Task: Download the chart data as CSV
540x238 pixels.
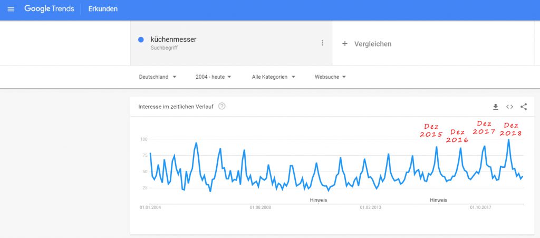Action: click(x=495, y=107)
